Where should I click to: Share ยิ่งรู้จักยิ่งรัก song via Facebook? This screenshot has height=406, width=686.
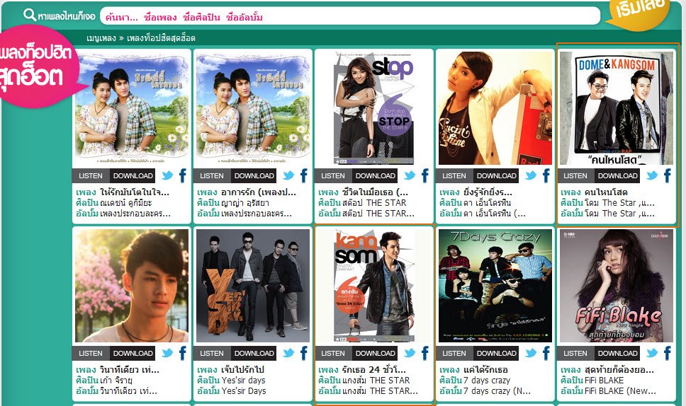pyautogui.click(x=546, y=175)
